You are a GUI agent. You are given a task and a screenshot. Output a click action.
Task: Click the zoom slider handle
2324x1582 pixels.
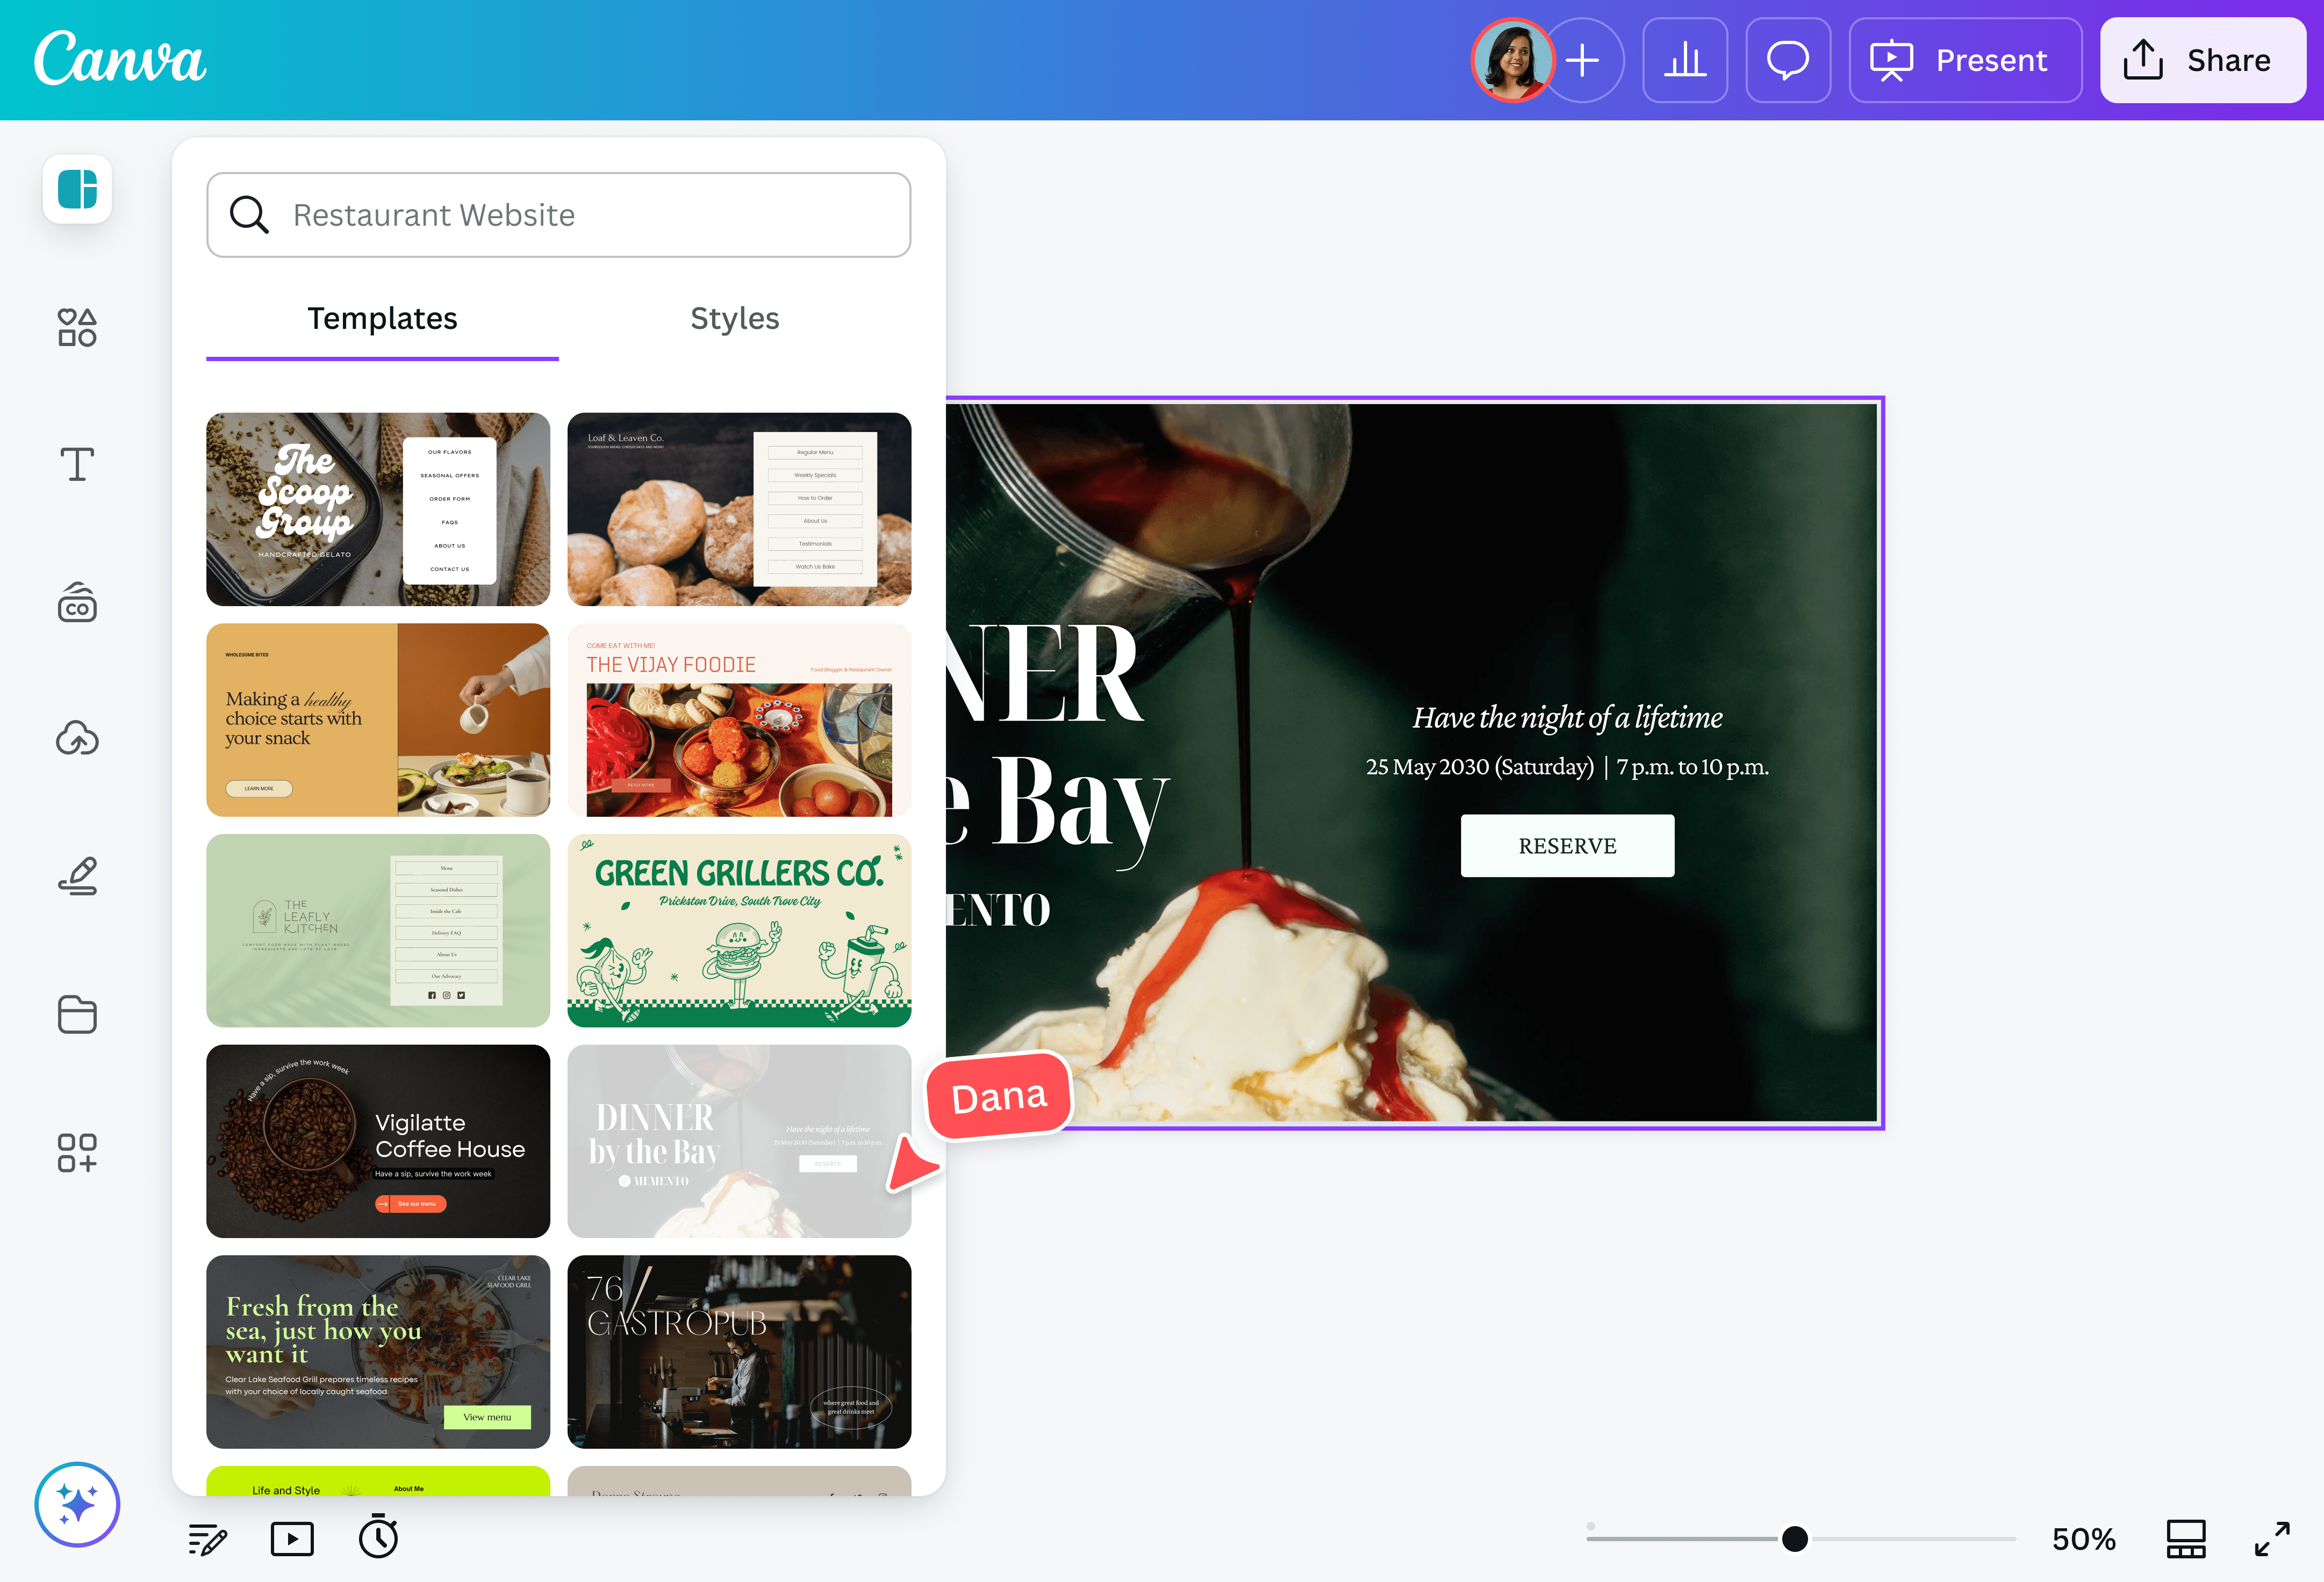pos(1794,1538)
